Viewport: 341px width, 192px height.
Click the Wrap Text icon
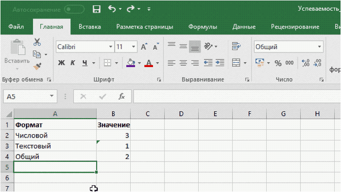click(x=236, y=46)
